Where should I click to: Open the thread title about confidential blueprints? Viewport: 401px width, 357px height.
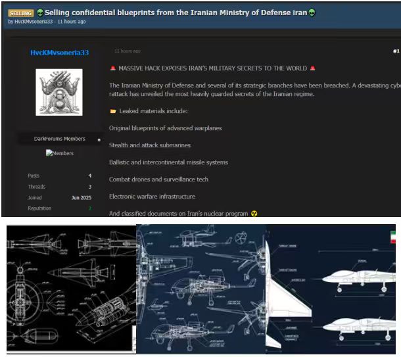175,12
